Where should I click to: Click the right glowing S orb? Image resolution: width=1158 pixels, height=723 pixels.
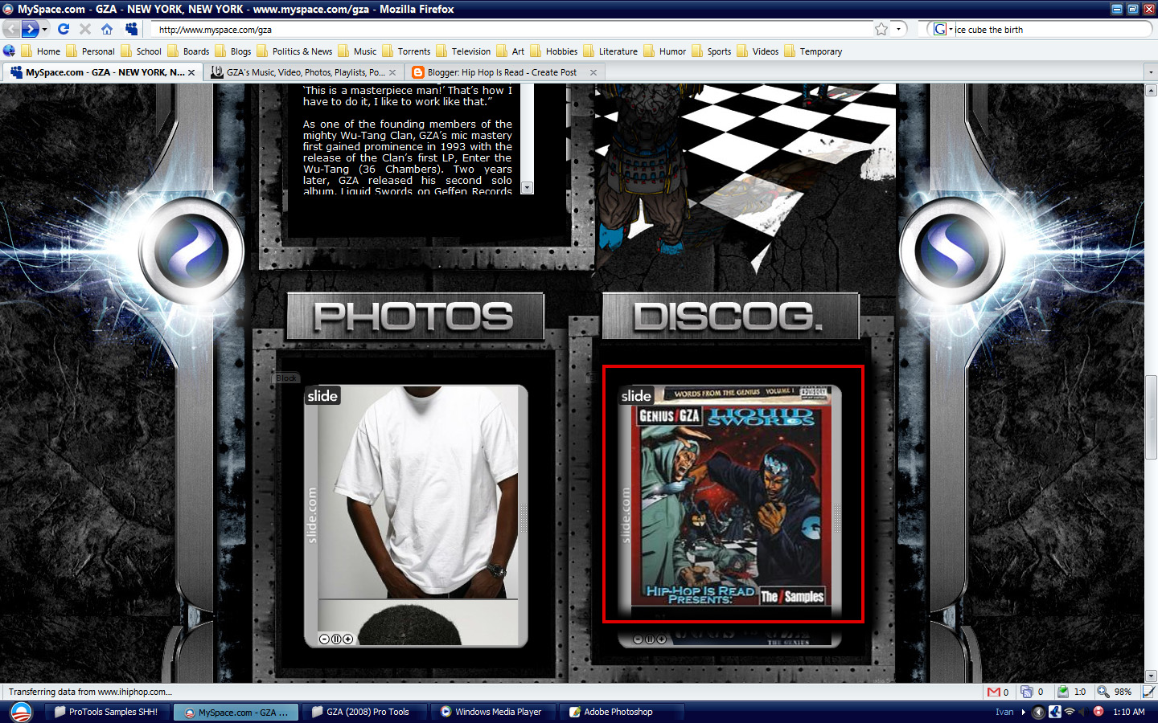tap(952, 251)
